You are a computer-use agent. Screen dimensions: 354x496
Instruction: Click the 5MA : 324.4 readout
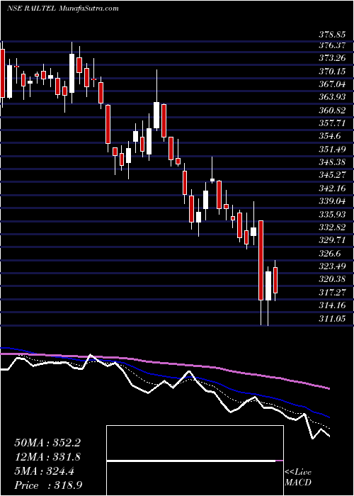(x=44, y=471)
